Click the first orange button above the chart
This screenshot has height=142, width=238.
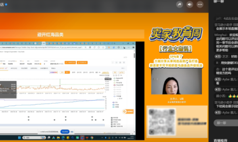tap(70, 62)
